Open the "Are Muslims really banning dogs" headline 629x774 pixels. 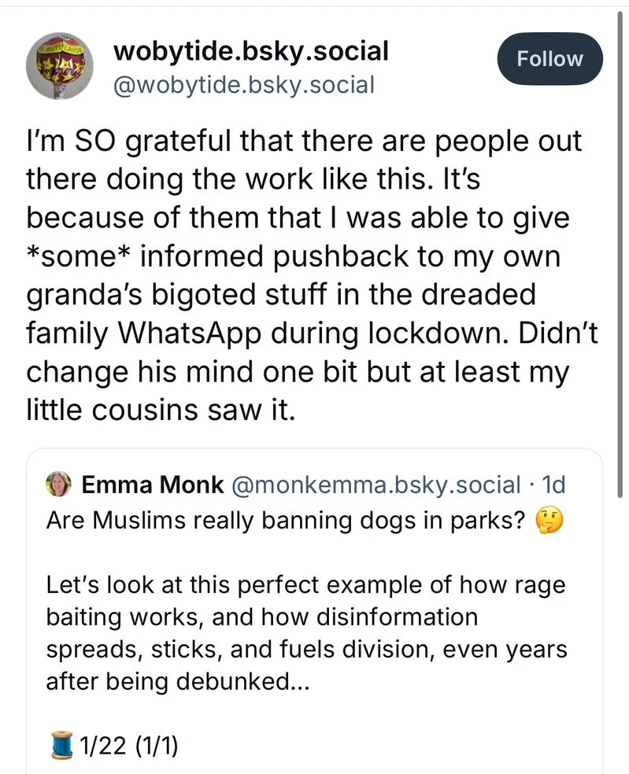[287, 521]
